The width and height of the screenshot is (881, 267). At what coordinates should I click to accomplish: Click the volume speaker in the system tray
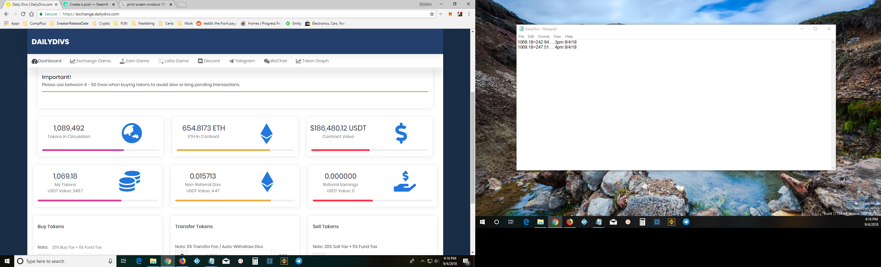(x=436, y=261)
